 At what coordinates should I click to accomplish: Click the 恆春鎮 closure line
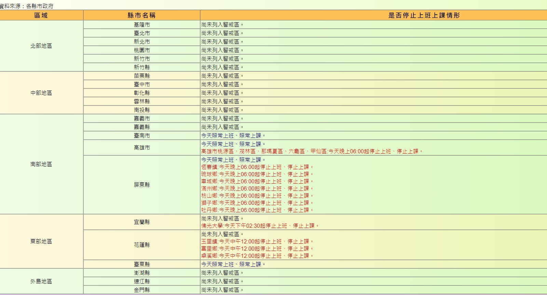pyautogui.click(x=257, y=167)
